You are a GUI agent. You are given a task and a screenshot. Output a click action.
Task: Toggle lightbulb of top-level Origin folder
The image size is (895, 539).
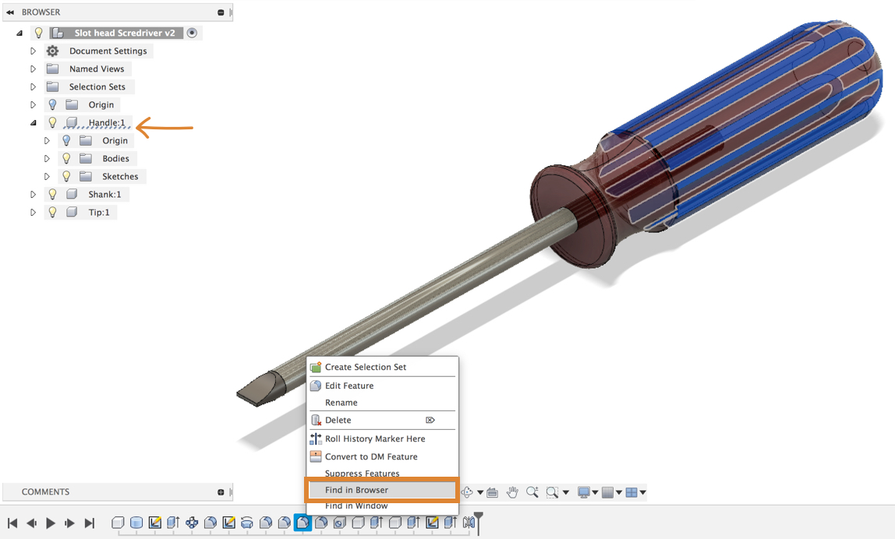(52, 104)
